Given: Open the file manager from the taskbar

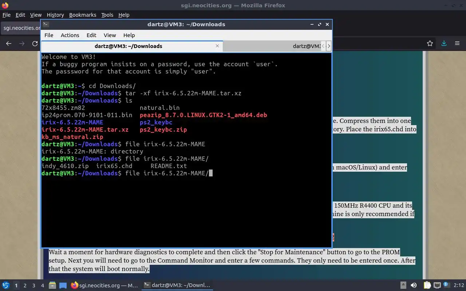Looking at the screenshot, I should (52, 285).
